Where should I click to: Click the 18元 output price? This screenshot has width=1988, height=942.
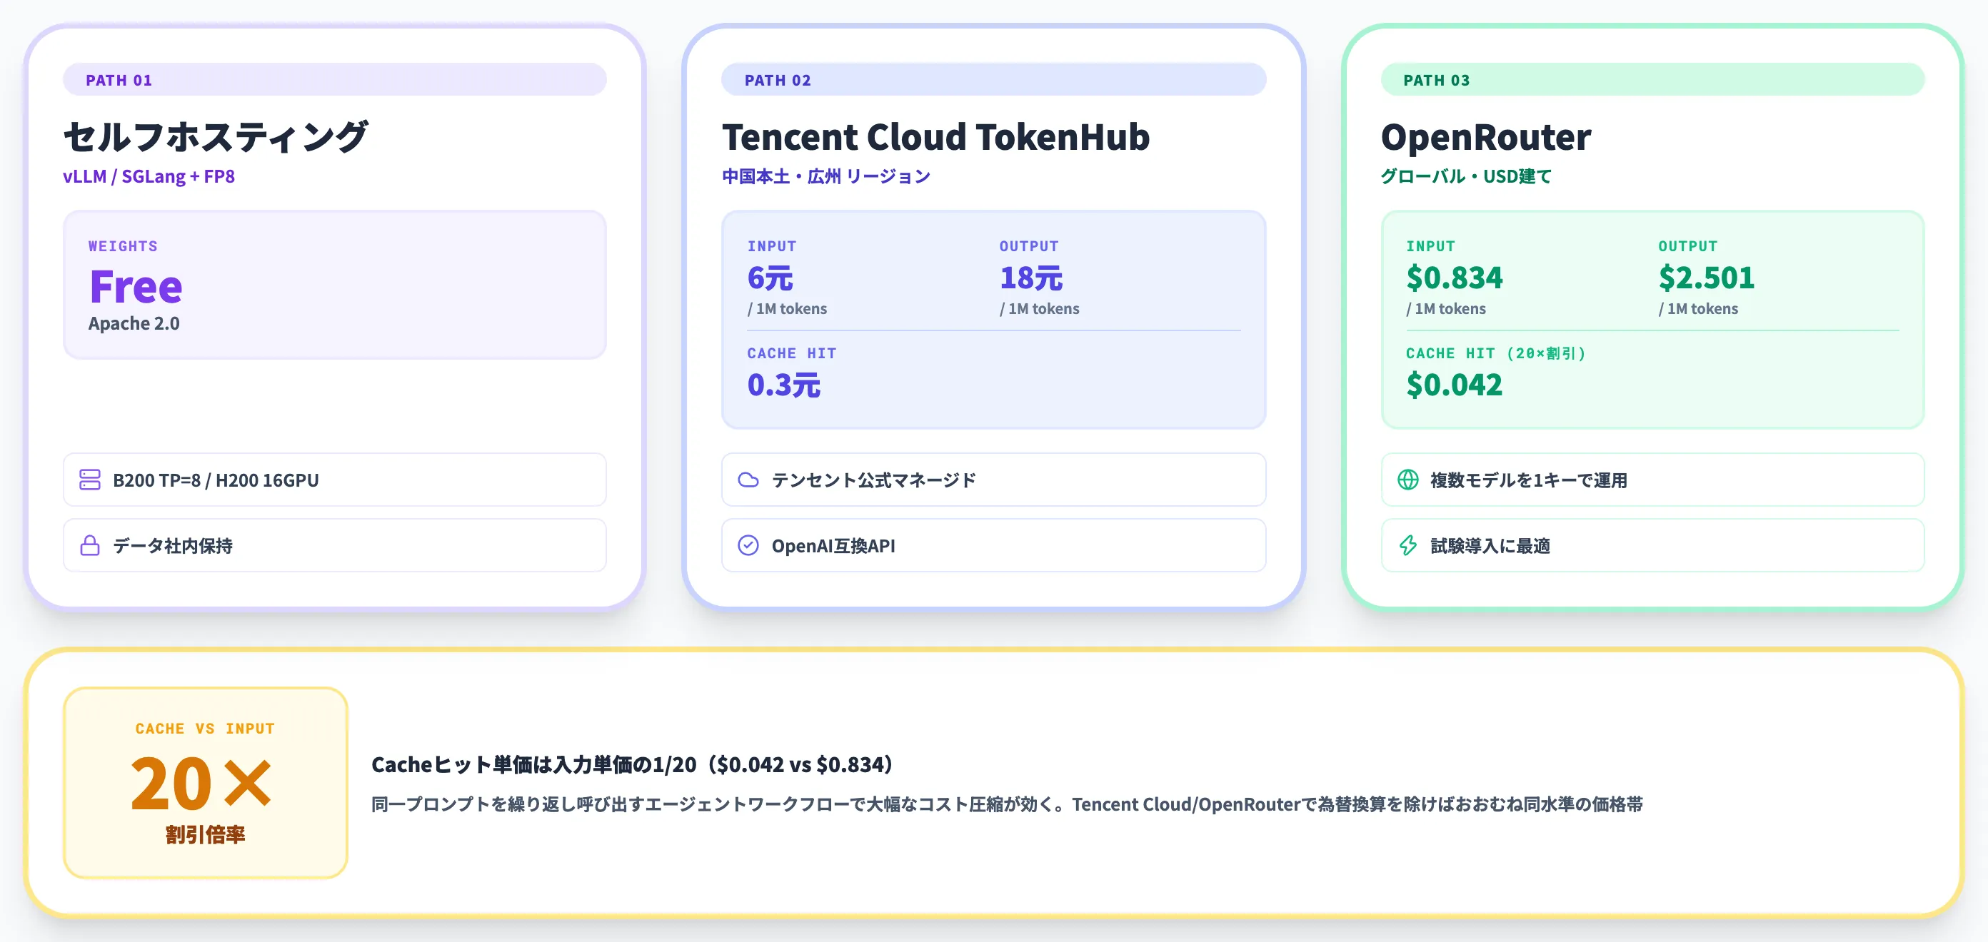(x=1030, y=278)
